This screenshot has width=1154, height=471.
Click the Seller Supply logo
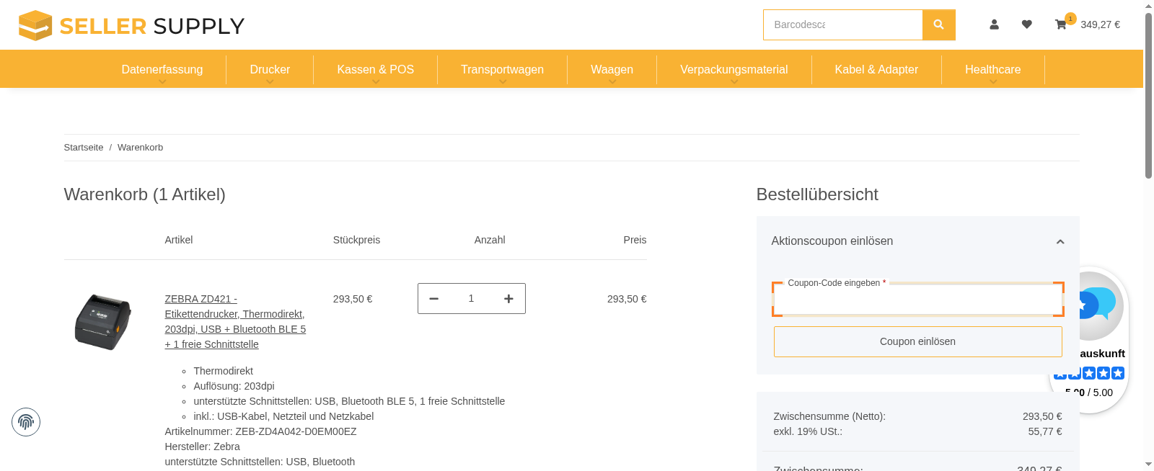point(131,25)
